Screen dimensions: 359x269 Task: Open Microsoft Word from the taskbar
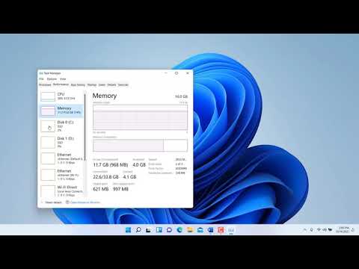point(210,230)
